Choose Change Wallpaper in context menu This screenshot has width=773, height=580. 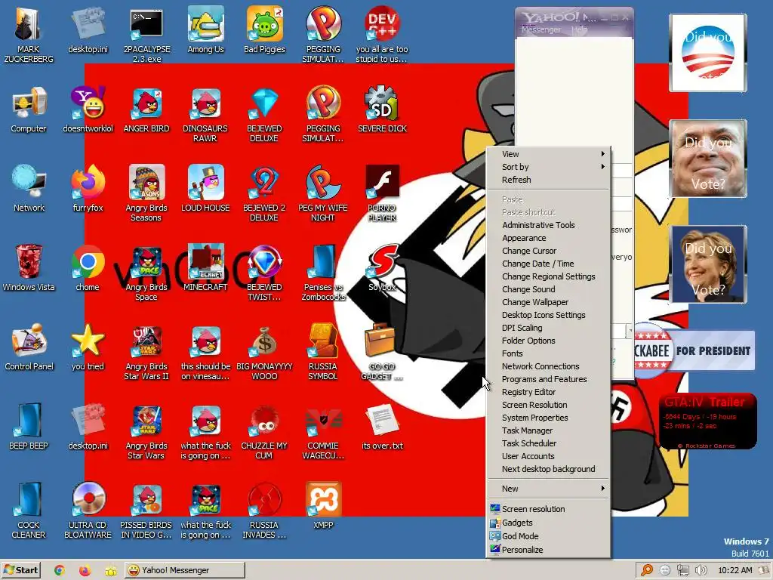[548, 302]
